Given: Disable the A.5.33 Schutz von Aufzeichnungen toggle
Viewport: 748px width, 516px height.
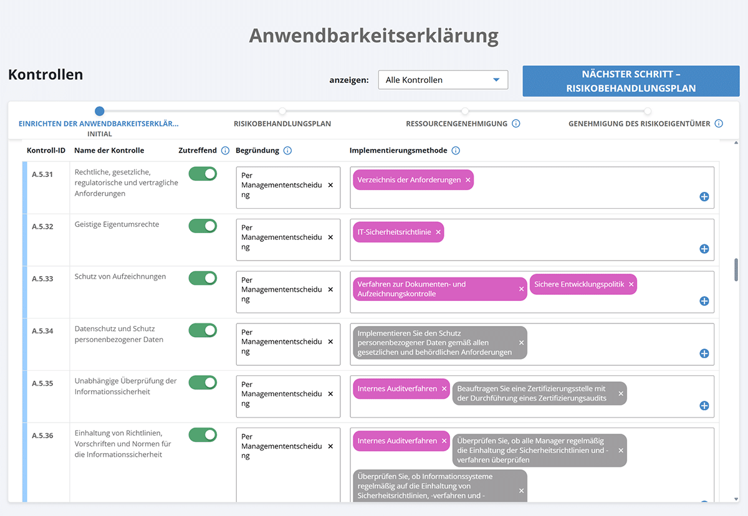Looking at the screenshot, I should coord(203,278).
